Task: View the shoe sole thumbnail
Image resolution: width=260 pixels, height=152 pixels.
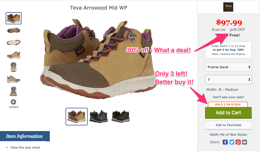Action: coord(13,42)
